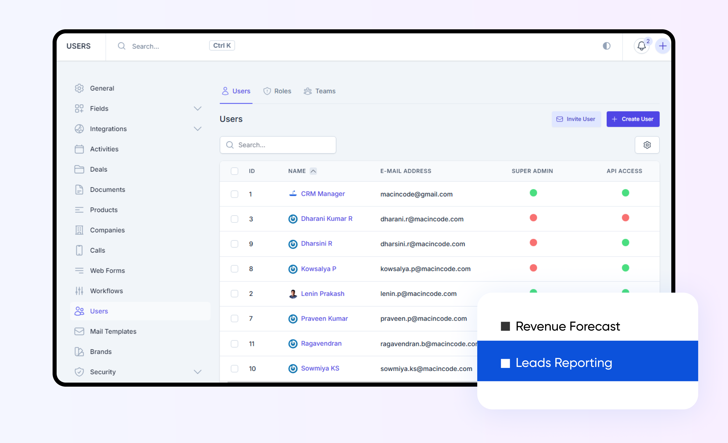Select the CRM Manager row checkbox
728x443 pixels.
234,194
